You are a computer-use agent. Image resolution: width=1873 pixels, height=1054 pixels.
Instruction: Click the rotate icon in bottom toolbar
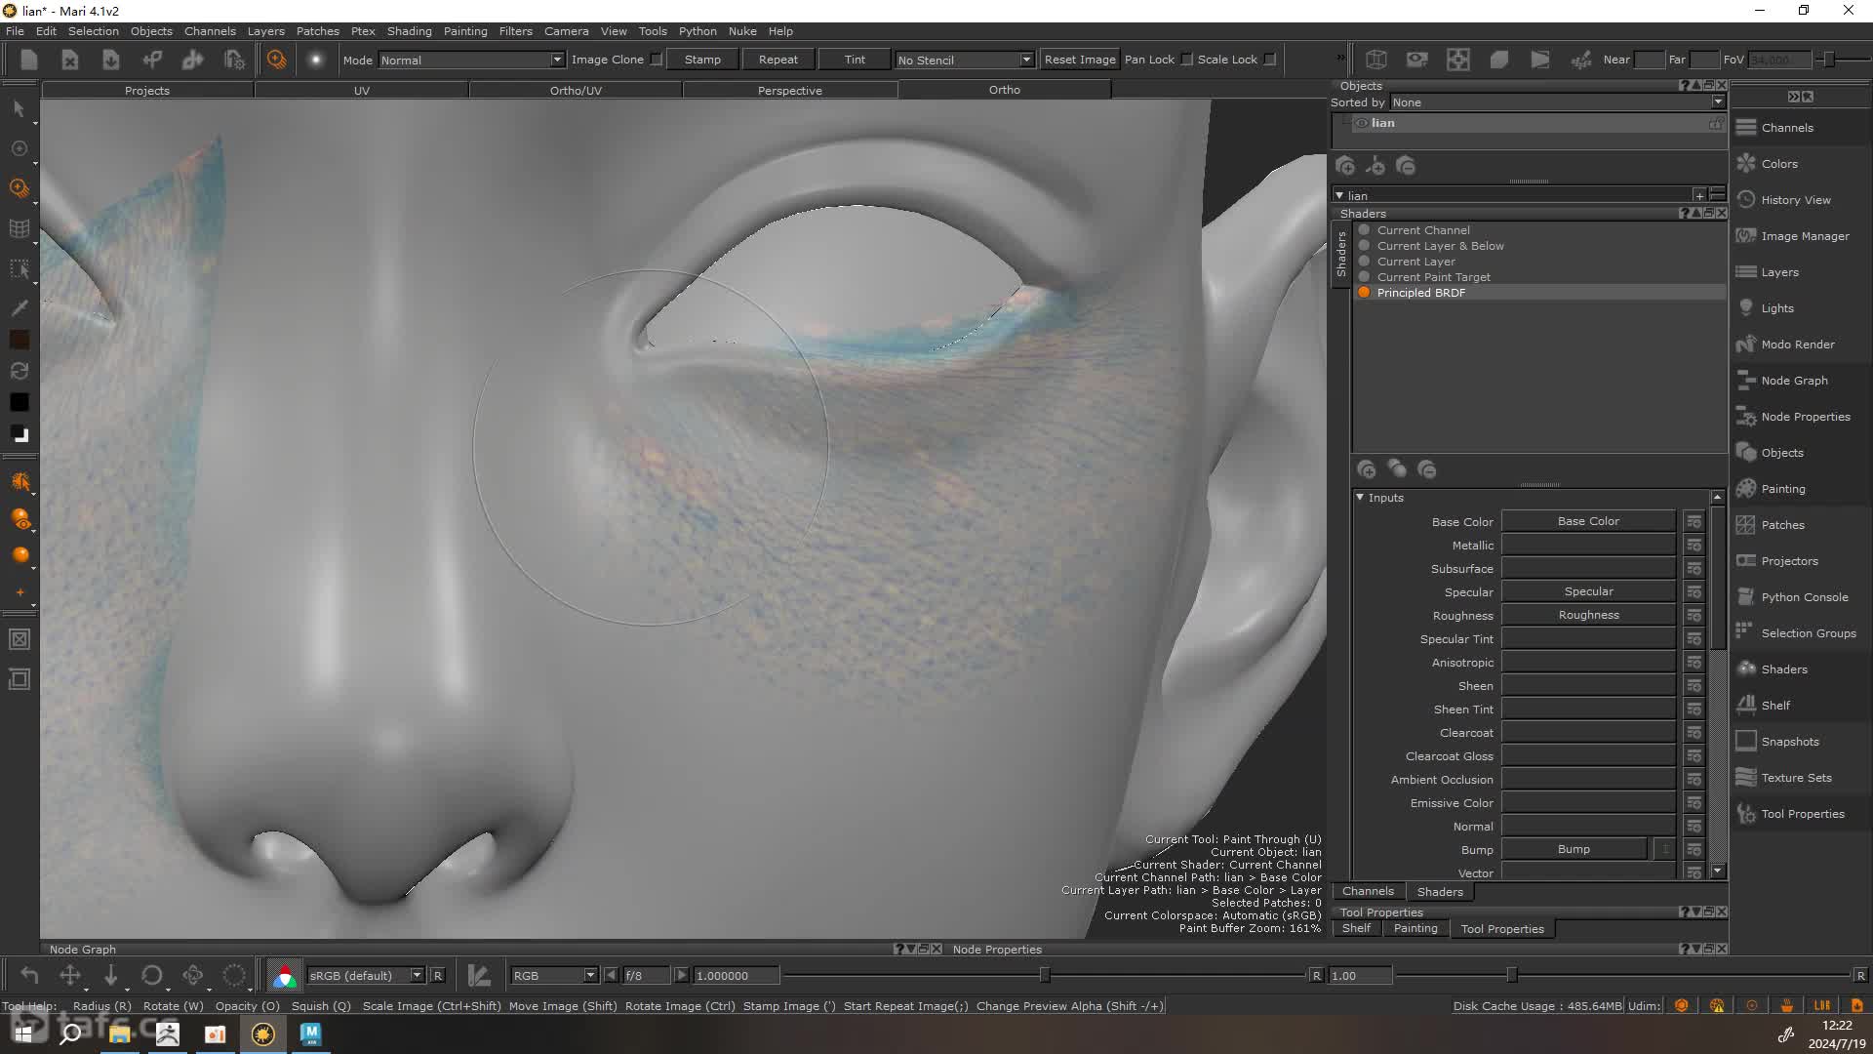tap(152, 975)
